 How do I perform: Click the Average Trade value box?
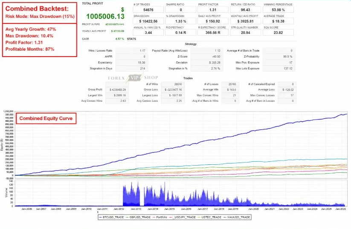pyautogui.click(x=278, y=21)
